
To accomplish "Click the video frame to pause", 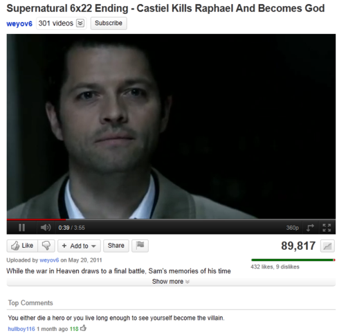I will point(171,126).
